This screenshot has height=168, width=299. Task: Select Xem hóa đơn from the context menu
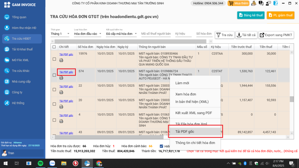click(185, 94)
